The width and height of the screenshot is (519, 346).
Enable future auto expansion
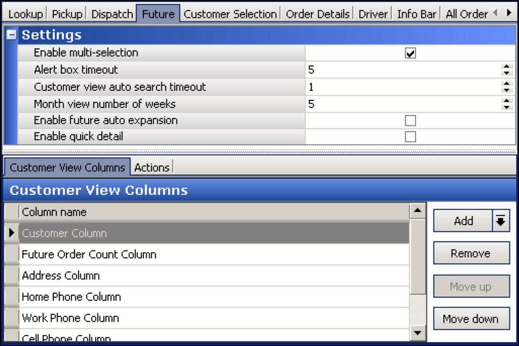point(410,120)
